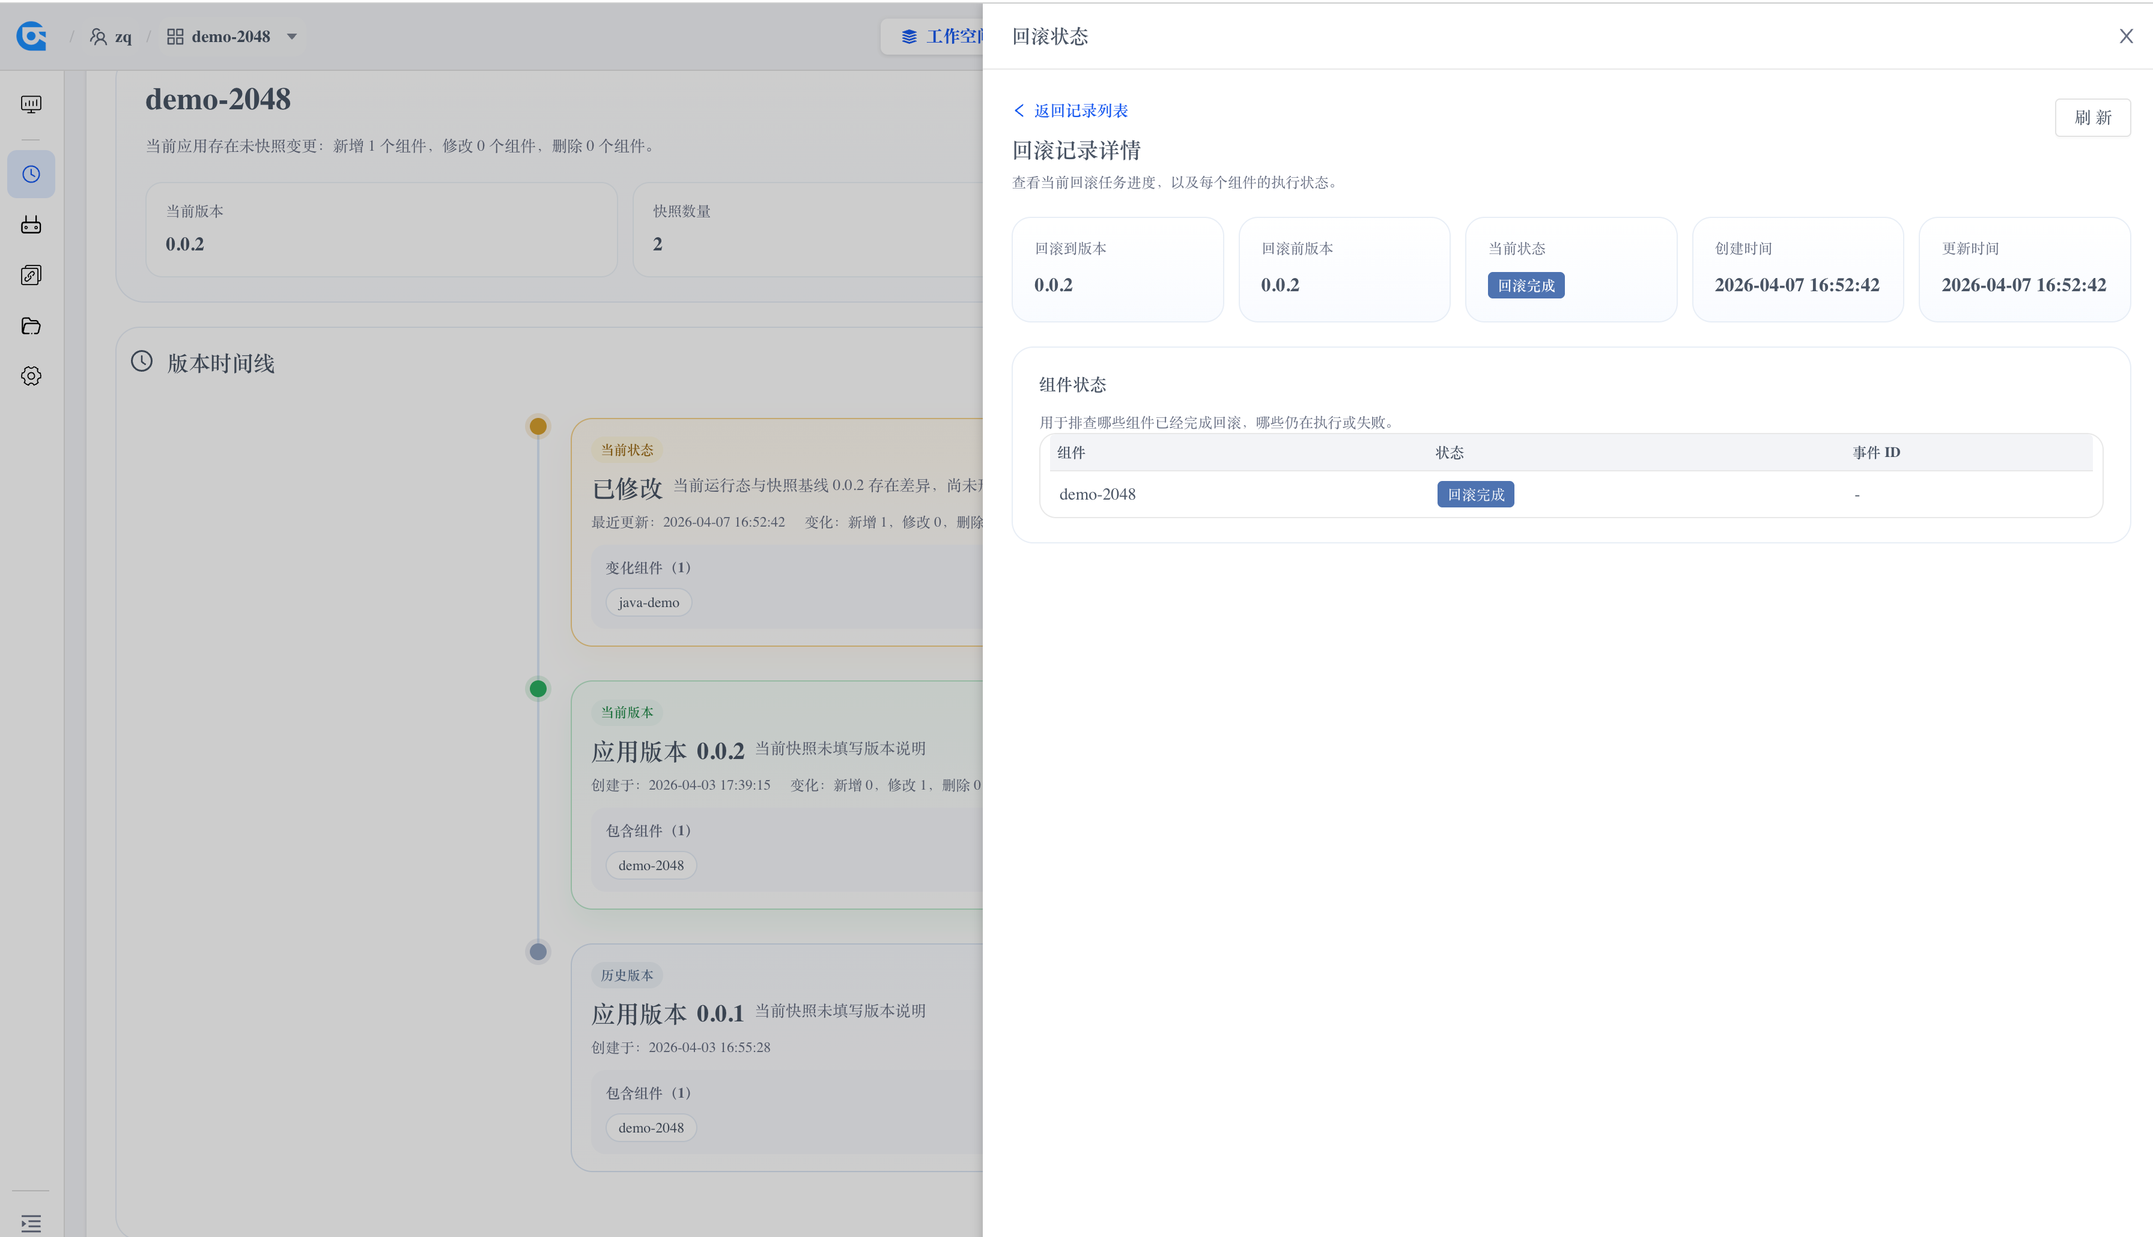Click the green current-version timeline marker
Screen dimensions: 2153x1237
[x=538, y=688]
